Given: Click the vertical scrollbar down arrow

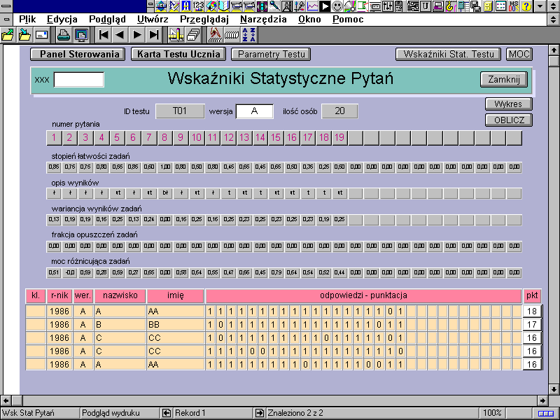Looking at the screenshot, I should [554, 388].
